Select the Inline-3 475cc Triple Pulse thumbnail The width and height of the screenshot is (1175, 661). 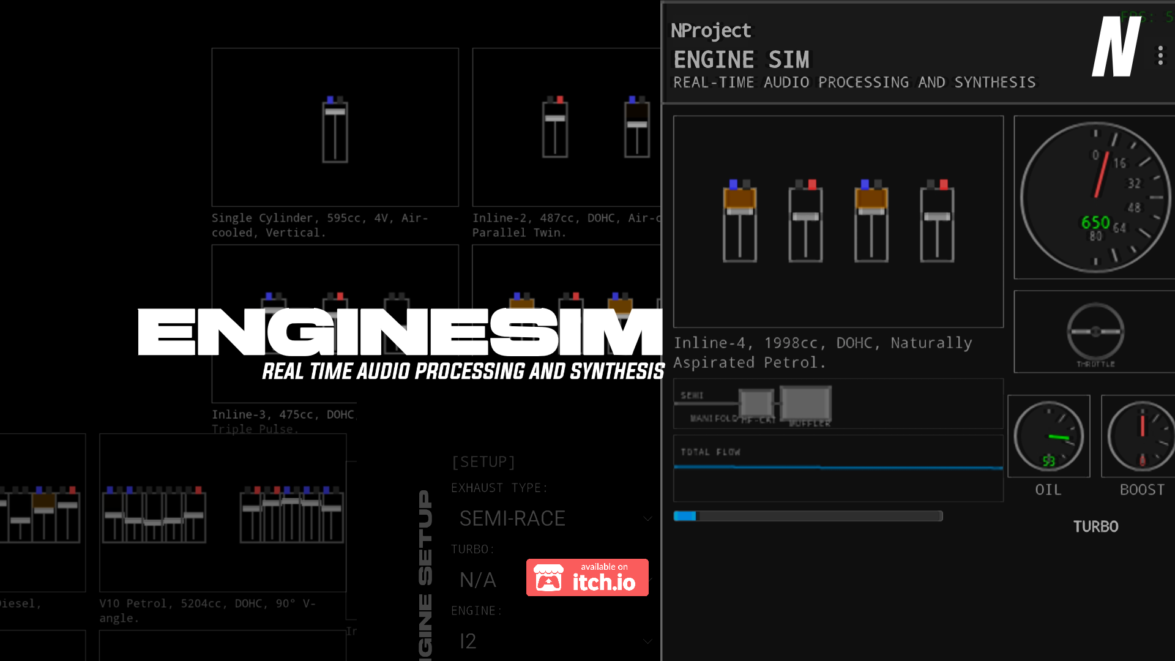335,324
